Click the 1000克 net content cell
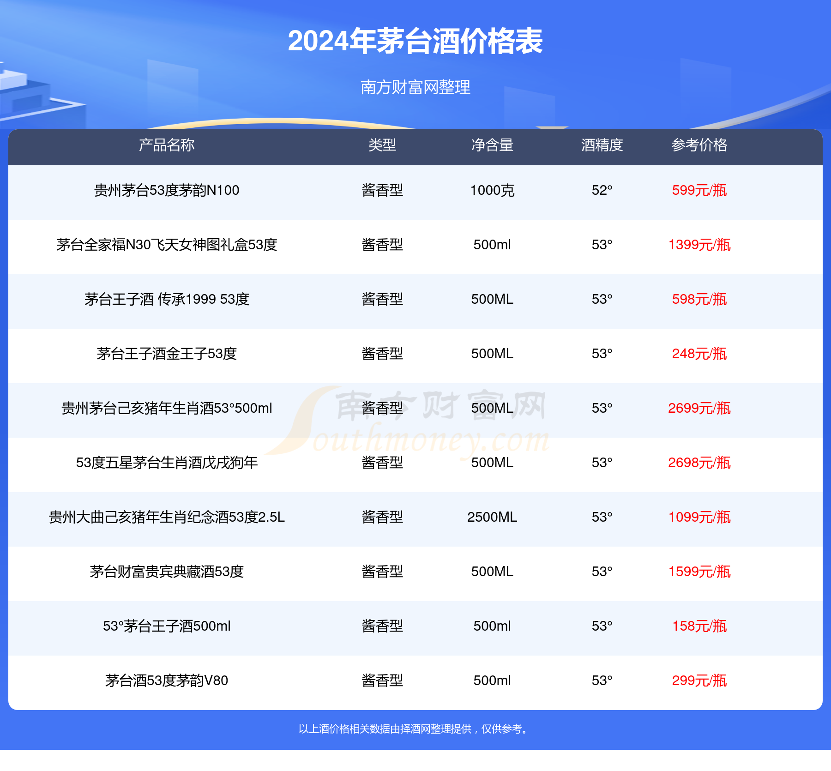Viewport: 831px width, 771px height. click(492, 190)
